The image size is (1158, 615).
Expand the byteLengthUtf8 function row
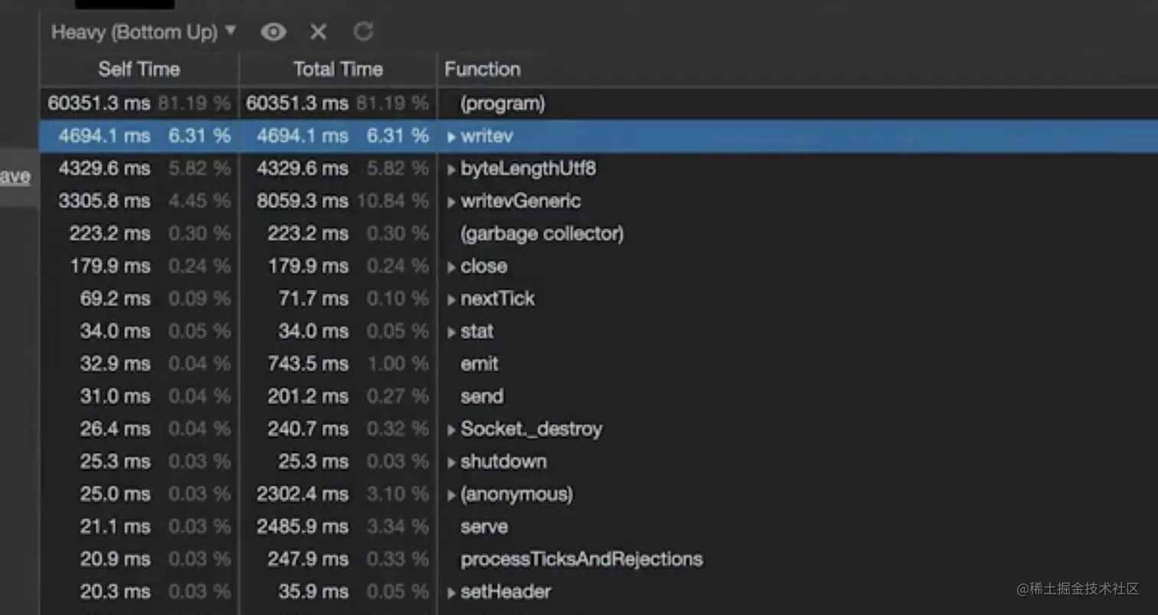point(451,170)
